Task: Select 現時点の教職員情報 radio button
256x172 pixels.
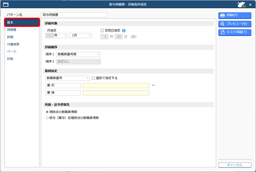Action: pyautogui.click(x=47, y=112)
